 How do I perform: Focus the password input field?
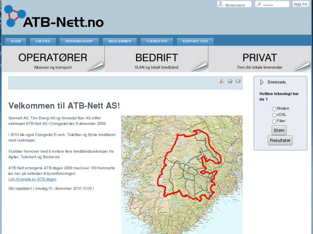(272, 4)
